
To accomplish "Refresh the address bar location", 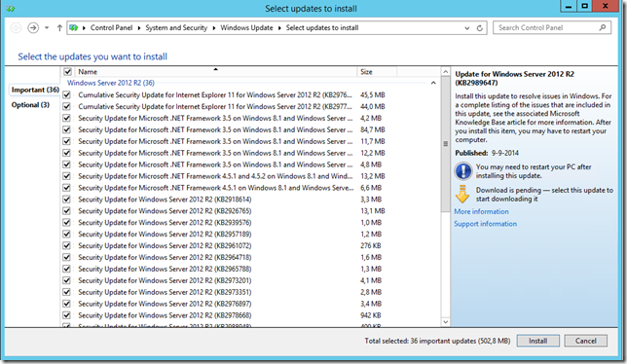I will click(x=479, y=28).
